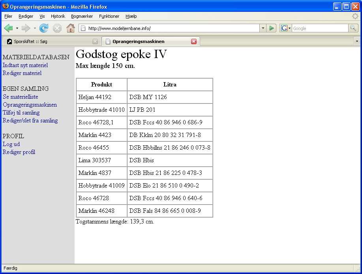Open the Rediger/slet fra samling link

[30, 120]
